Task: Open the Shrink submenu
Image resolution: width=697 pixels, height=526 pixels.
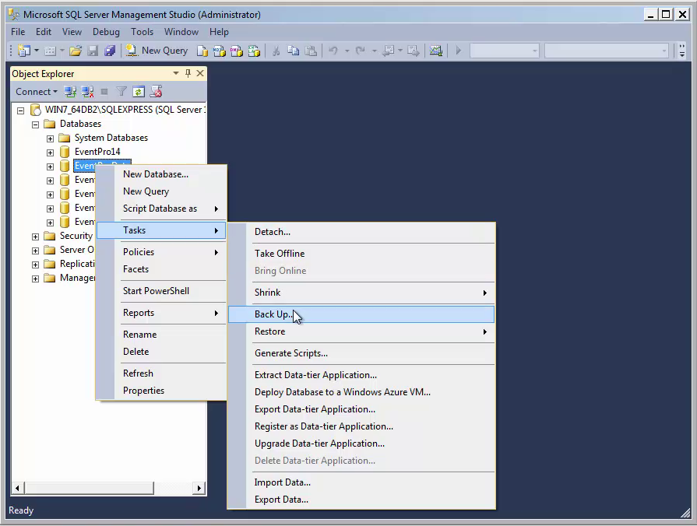Action: pyautogui.click(x=361, y=293)
